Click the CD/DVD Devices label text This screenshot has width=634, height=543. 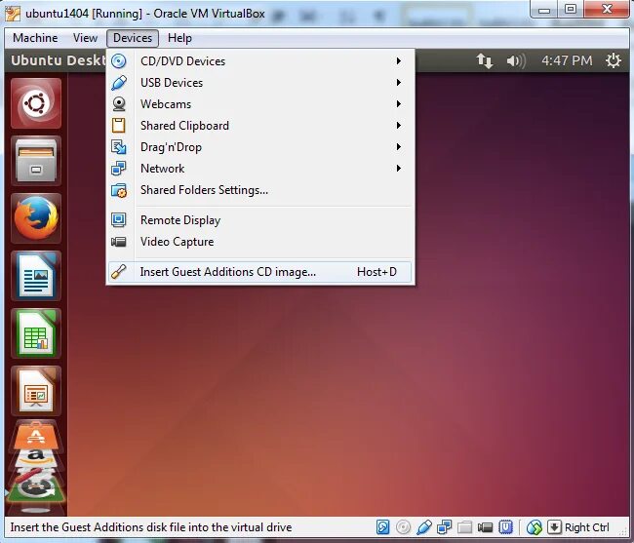click(x=182, y=61)
